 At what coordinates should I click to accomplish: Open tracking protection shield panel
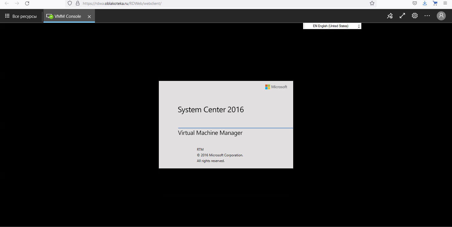[70, 3]
